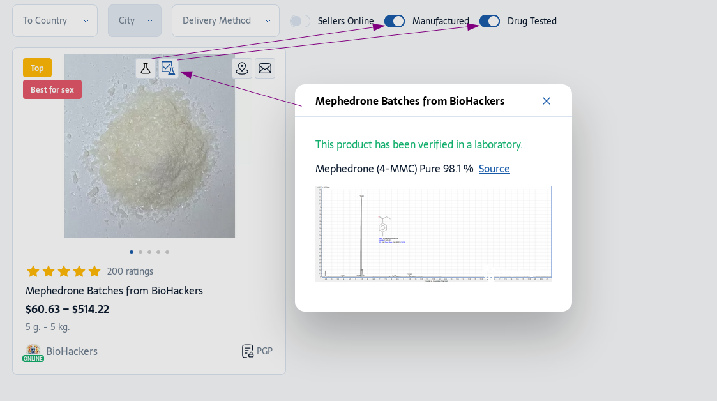Disable the Manufactured filter toggle
This screenshot has width=717, height=401.
395,21
